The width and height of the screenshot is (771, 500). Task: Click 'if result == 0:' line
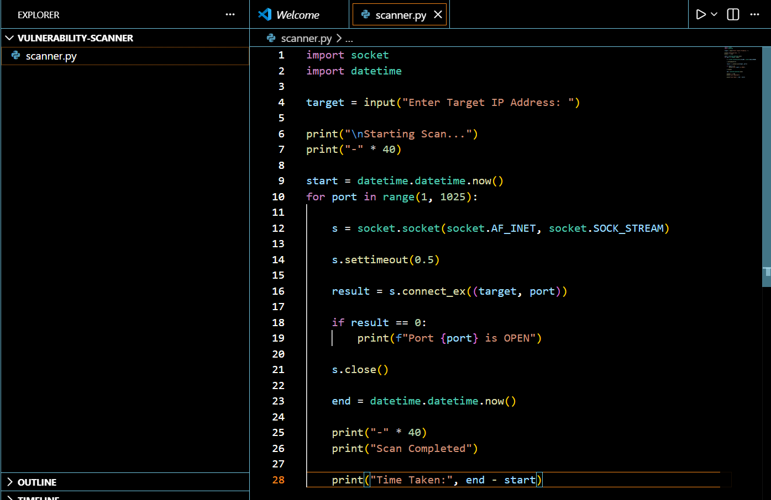click(379, 323)
